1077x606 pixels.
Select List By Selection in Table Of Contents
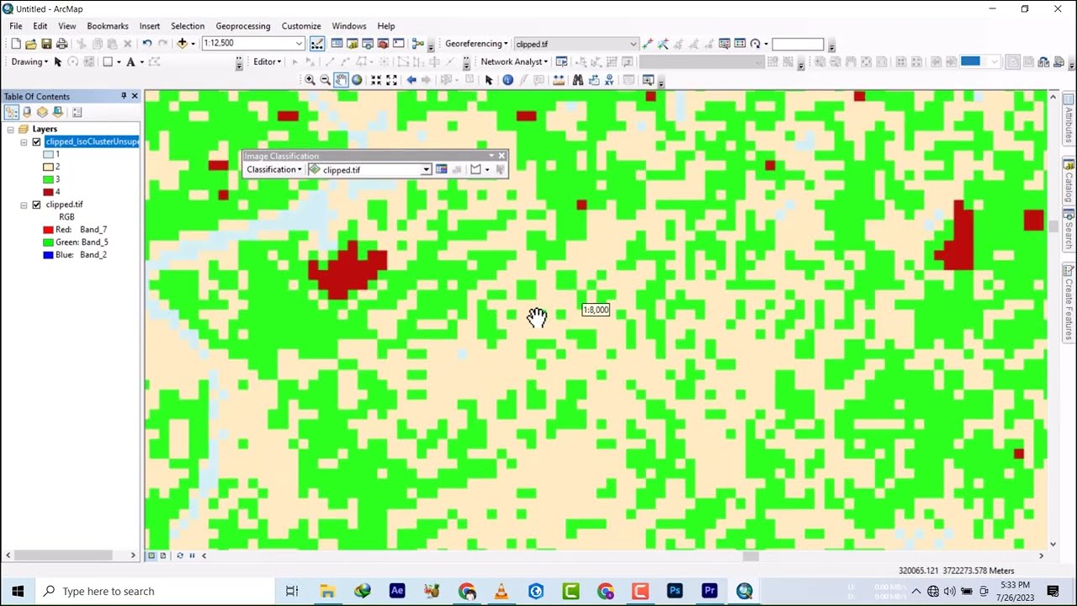click(x=57, y=112)
